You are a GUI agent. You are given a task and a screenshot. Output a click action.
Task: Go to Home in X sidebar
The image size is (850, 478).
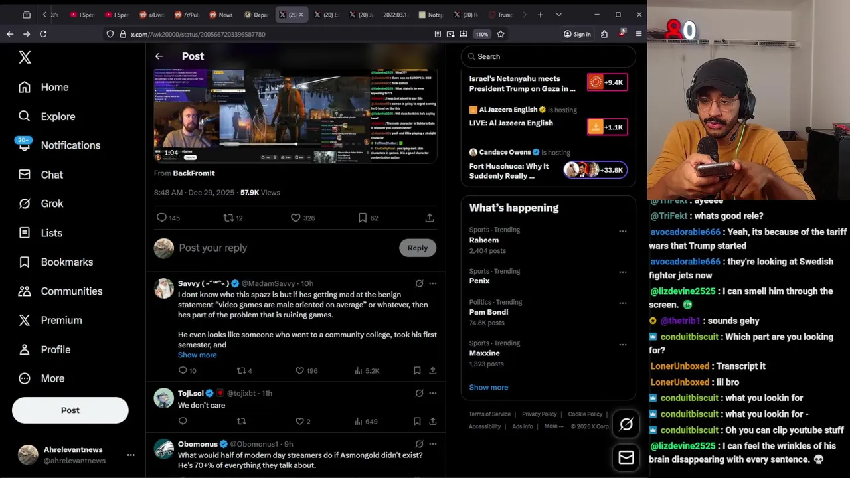[x=44, y=87]
